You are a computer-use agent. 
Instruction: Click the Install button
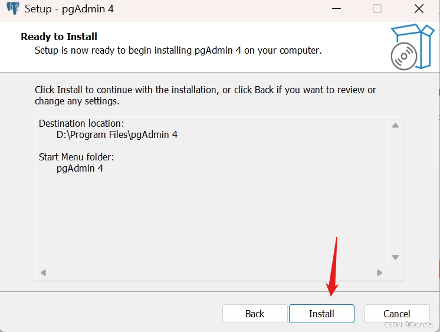(321, 314)
